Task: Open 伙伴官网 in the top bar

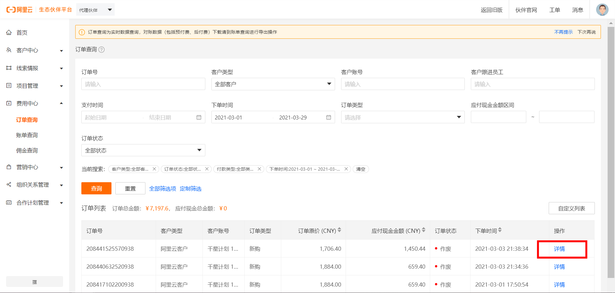Action: 526,10
